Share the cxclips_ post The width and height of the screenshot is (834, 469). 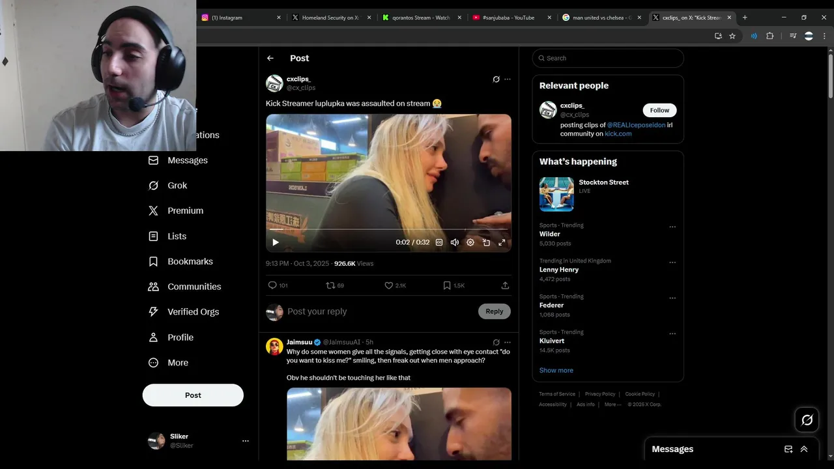pyautogui.click(x=505, y=285)
